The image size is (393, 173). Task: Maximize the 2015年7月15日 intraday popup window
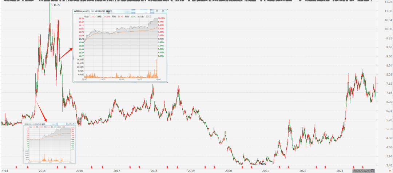click(x=157, y=11)
